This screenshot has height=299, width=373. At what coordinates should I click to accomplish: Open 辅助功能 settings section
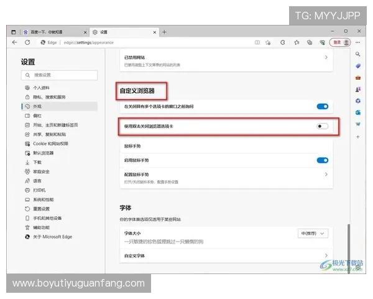click(x=60, y=227)
